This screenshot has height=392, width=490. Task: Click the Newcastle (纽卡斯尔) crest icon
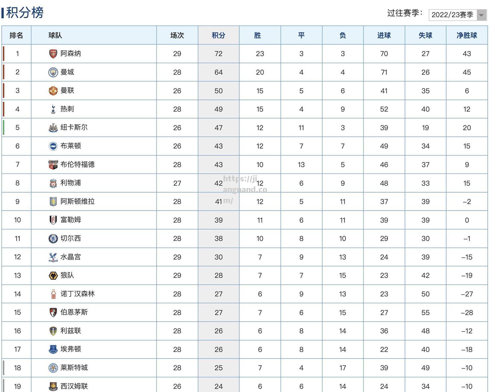point(53,128)
